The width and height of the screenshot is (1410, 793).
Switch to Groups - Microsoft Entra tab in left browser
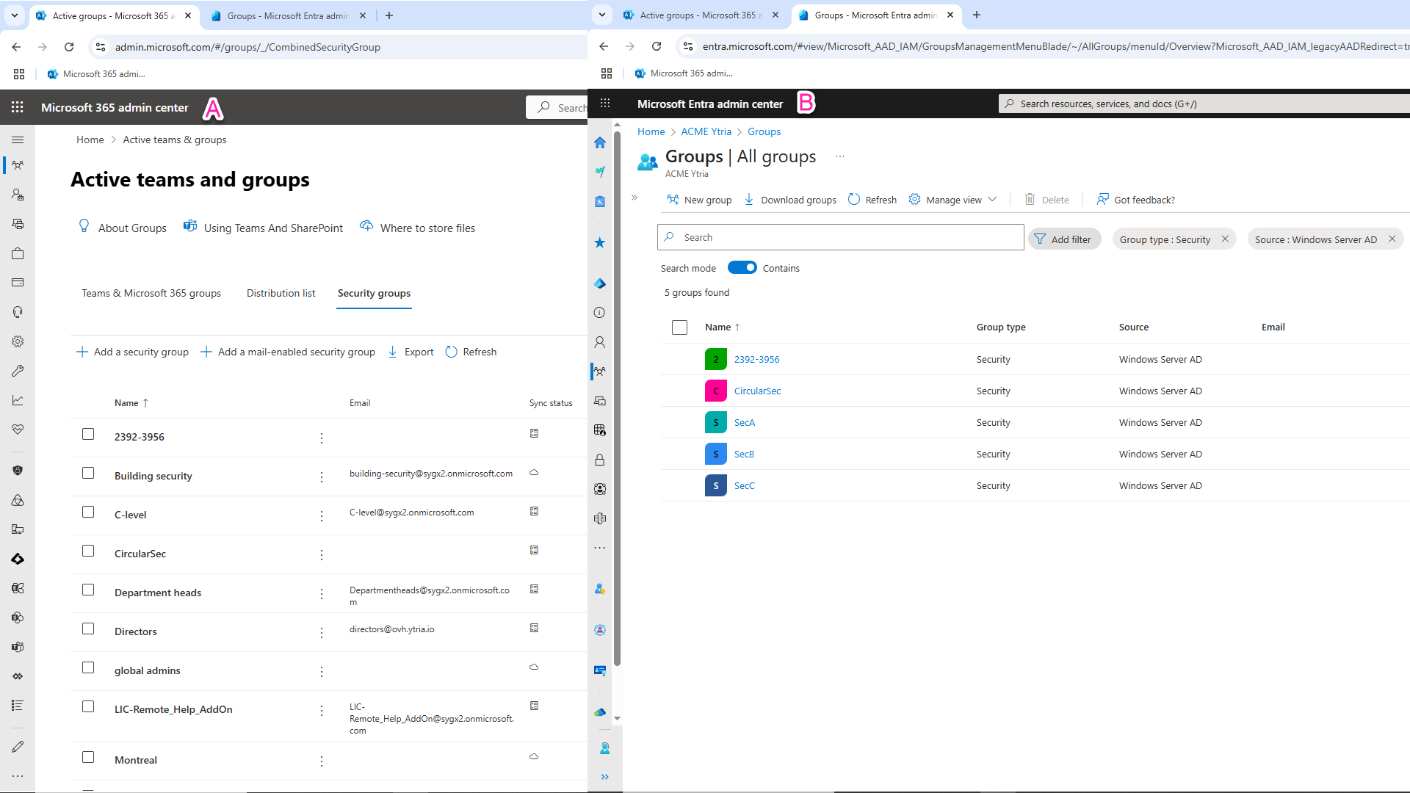287,15
